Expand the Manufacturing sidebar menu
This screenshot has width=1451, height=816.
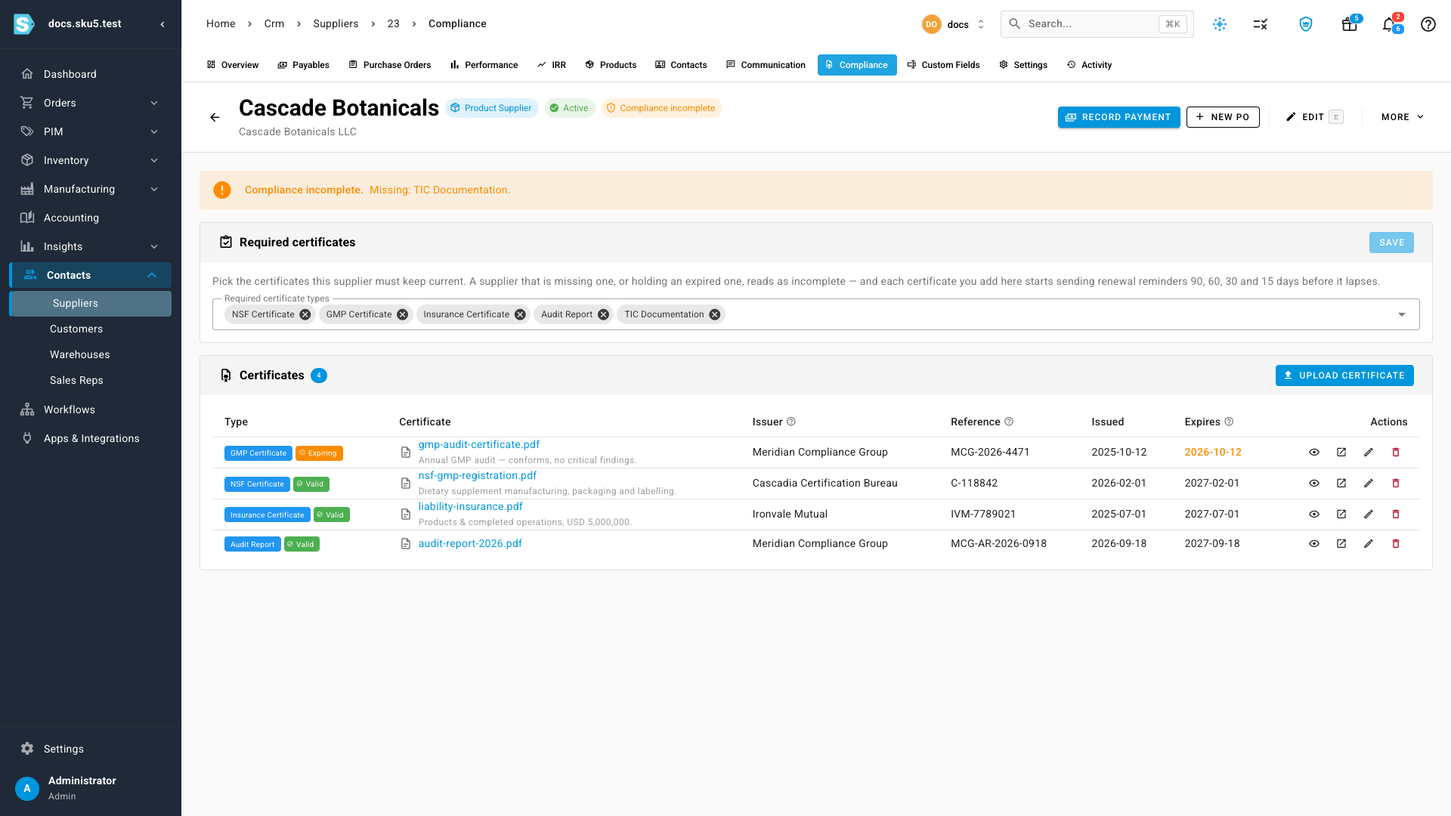tap(154, 189)
